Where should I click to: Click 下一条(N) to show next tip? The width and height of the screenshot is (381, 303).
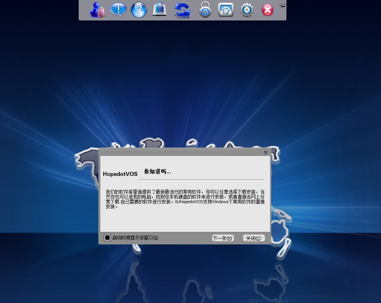[x=222, y=238]
